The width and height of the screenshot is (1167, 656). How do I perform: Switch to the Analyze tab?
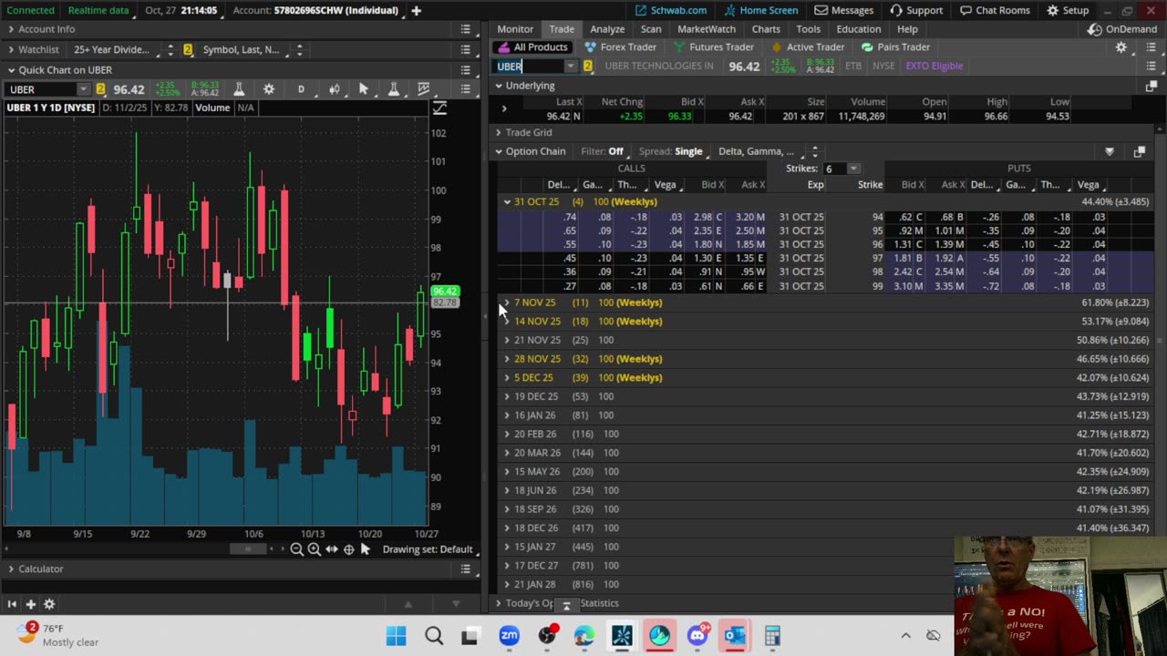tap(607, 29)
